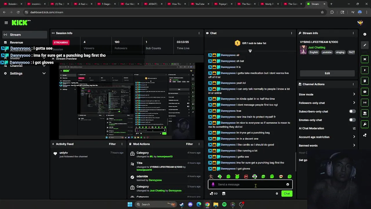This screenshot has width=371, height=209.
Task: Toggle the stream preview panel icon
Action: tap(365, 59)
